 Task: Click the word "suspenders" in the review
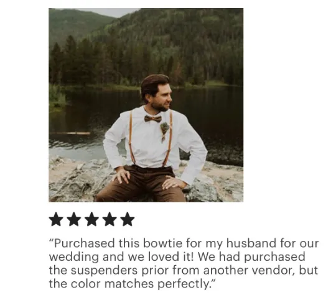tap(104, 271)
